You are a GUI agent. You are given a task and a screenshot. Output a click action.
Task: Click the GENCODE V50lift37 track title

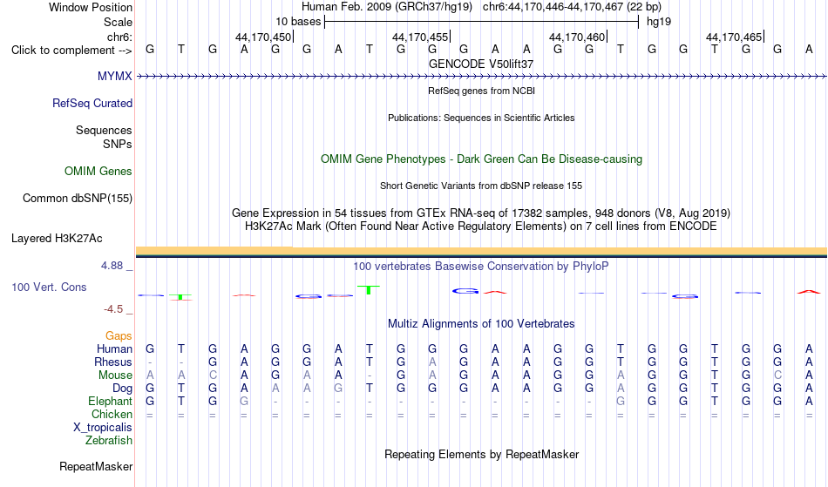481,64
